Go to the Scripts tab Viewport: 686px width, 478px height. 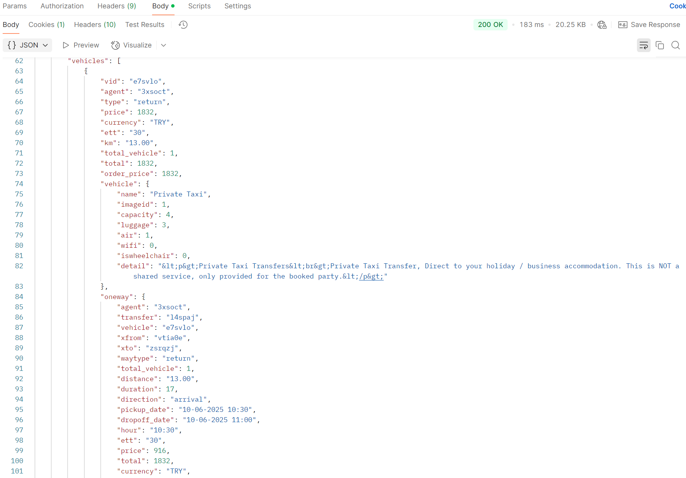[x=199, y=6]
